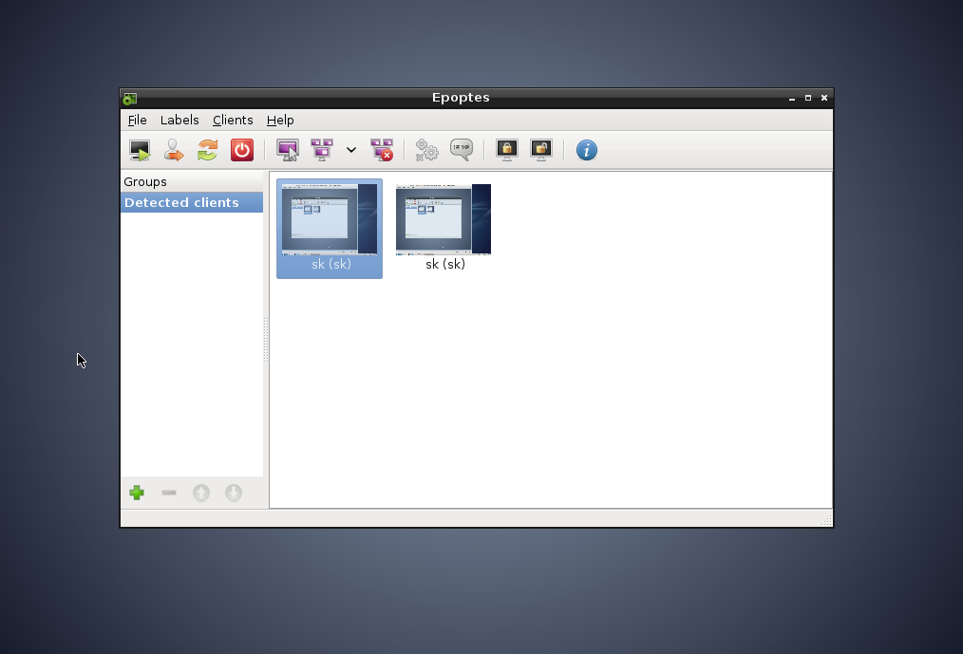Maximize the Epoptes window
The height and width of the screenshot is (654, 963).
[808, 99]
